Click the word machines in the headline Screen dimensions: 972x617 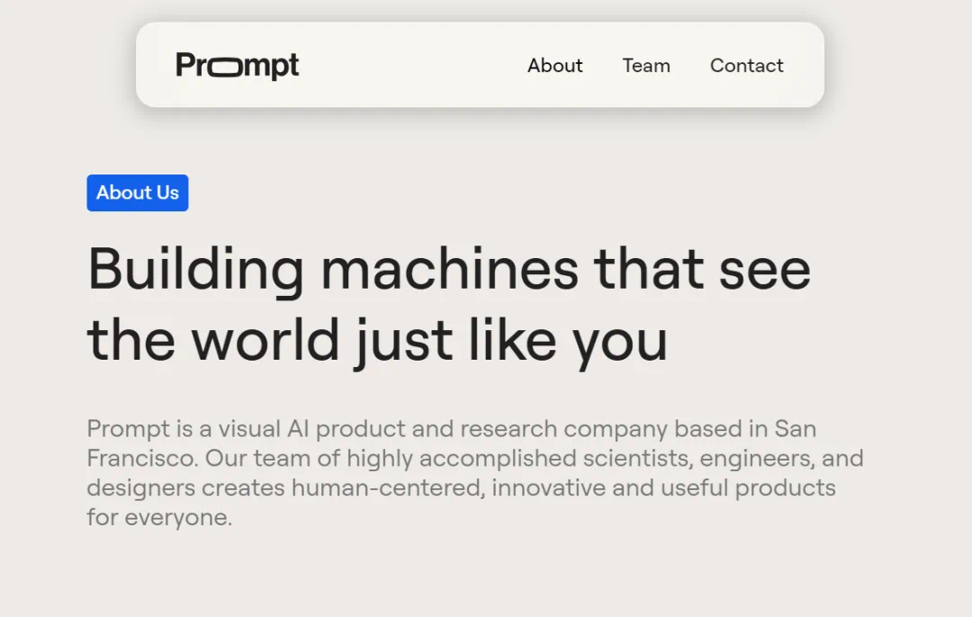click(x=449, y=269)
